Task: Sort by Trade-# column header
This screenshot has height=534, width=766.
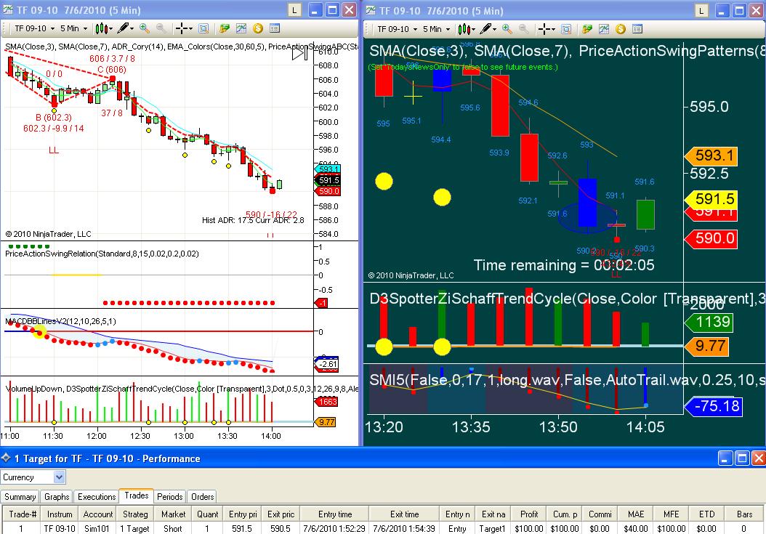Action: coord(23,514)
